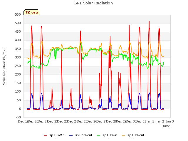Click the 500 y-axis tick label
The height and width of the screenshot is (141, 188).
18,23
